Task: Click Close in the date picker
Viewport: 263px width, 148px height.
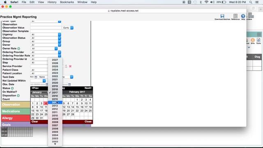Action: point(88,122)
